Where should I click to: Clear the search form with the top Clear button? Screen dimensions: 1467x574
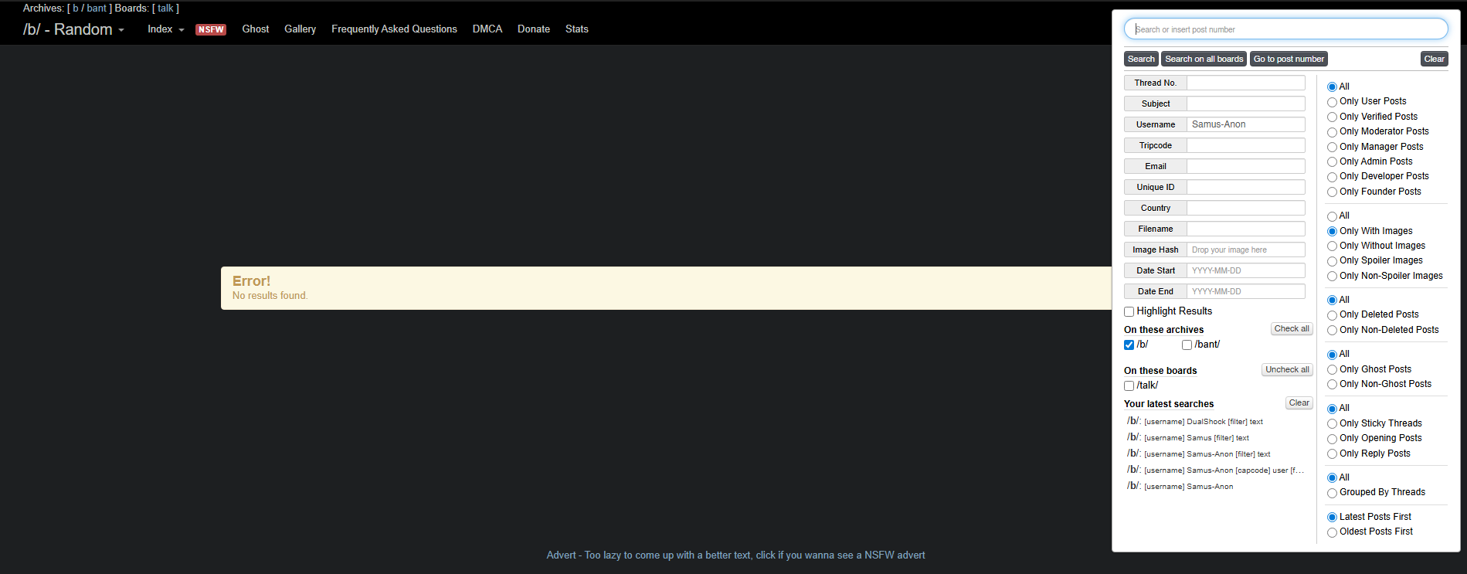point(1435,59)
